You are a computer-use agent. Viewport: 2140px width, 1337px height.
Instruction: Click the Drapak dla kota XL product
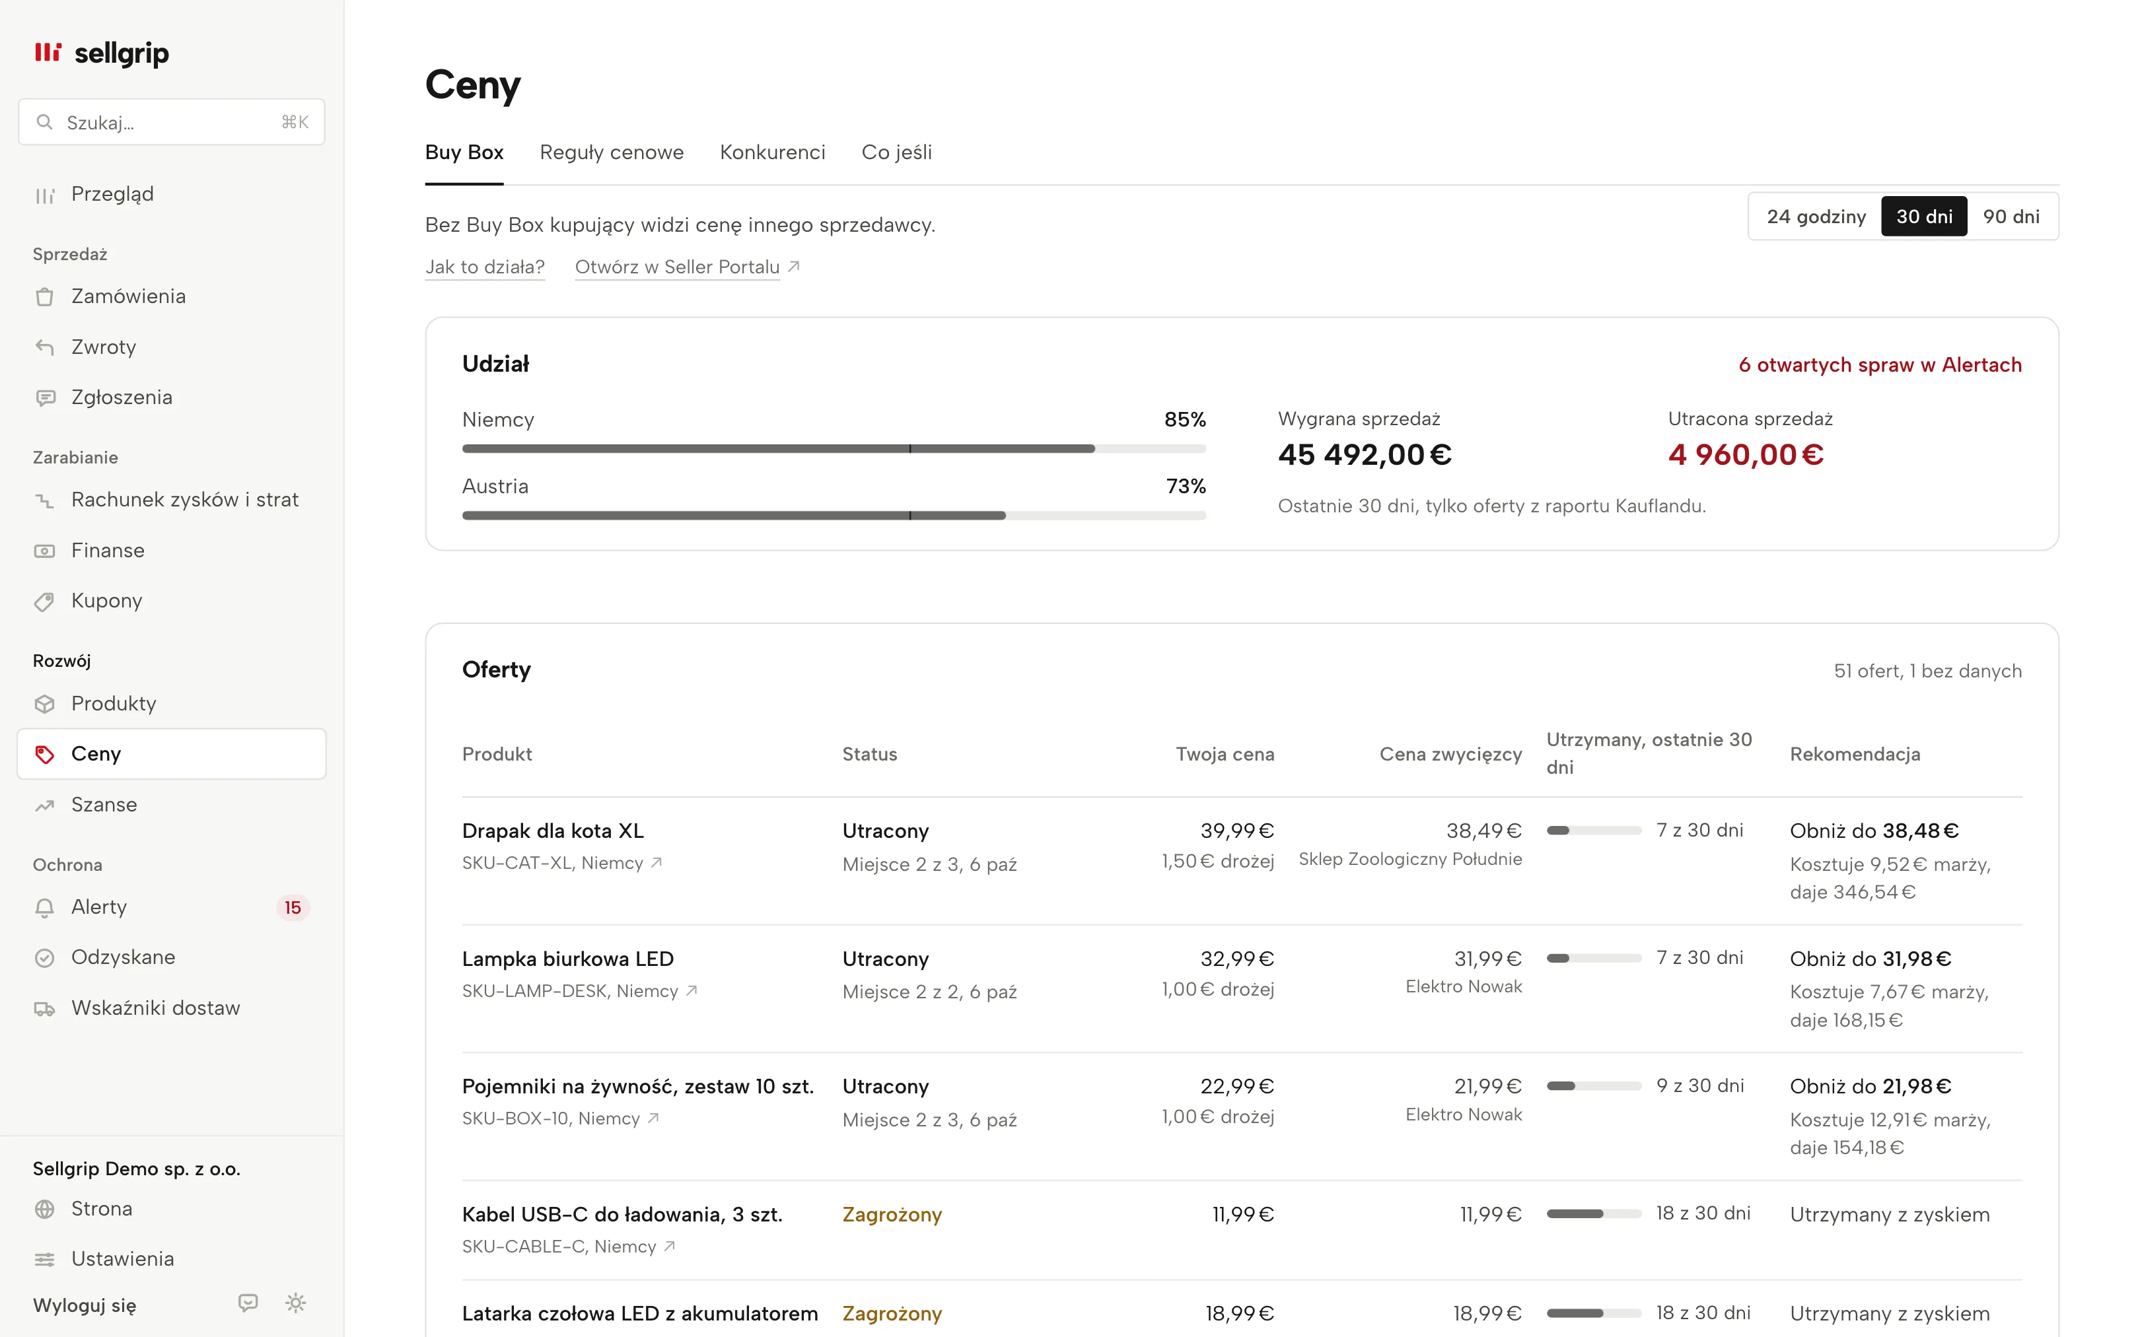[x=553, y=831]
